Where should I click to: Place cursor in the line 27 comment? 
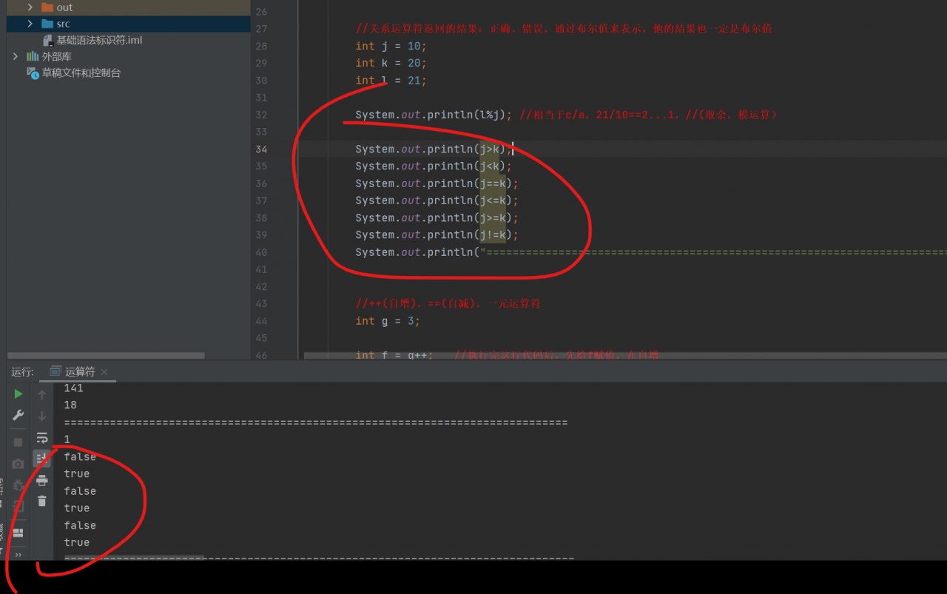click(x=565, y=29)
